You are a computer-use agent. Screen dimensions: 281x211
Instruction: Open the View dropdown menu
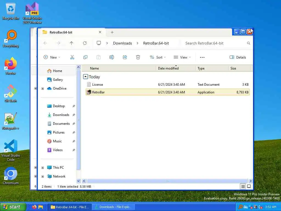point(182,57)
